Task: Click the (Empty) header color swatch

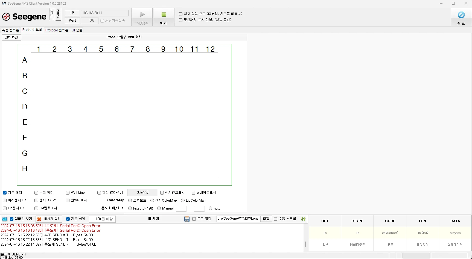Action: 142,192
